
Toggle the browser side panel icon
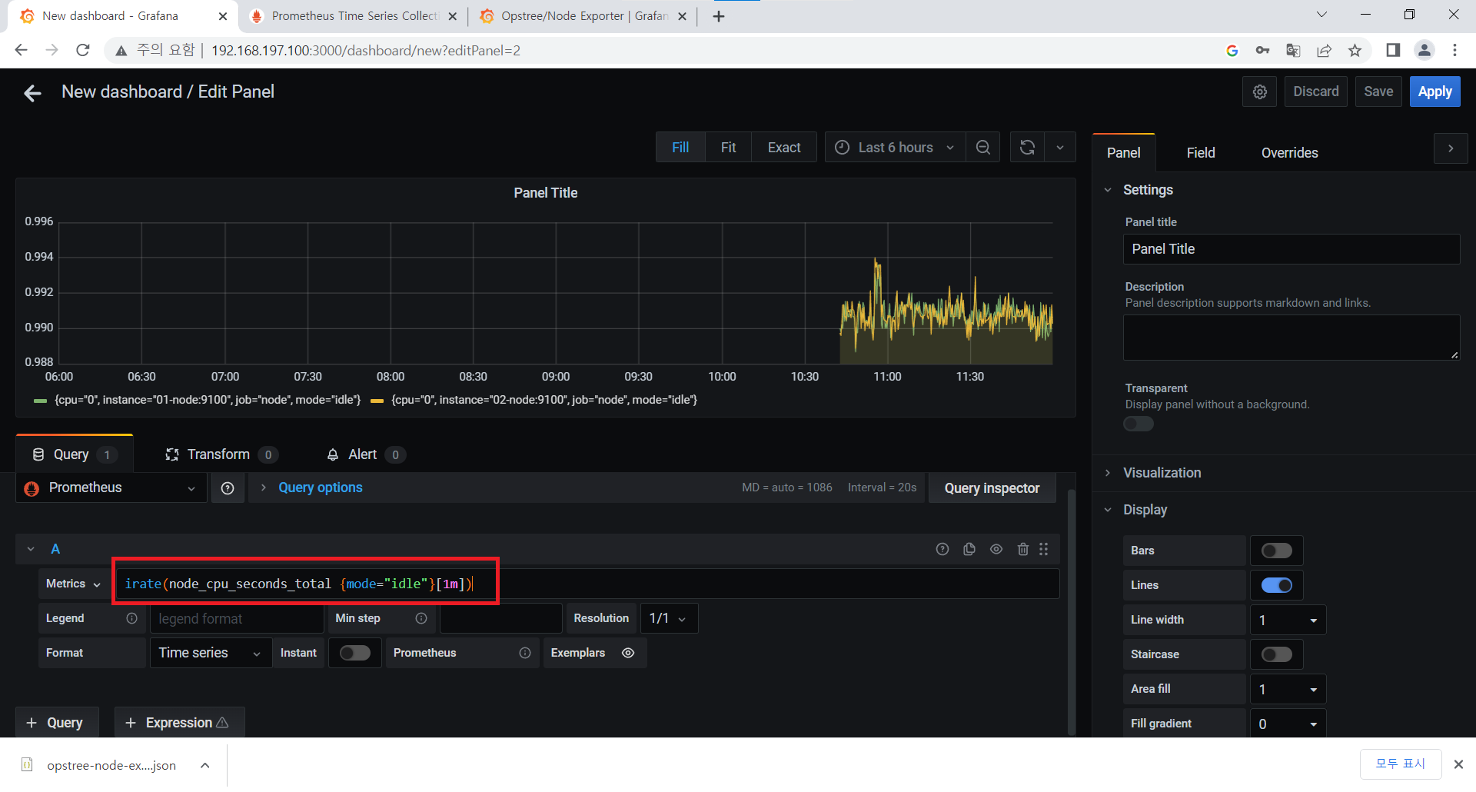(x=1393, y=50)
